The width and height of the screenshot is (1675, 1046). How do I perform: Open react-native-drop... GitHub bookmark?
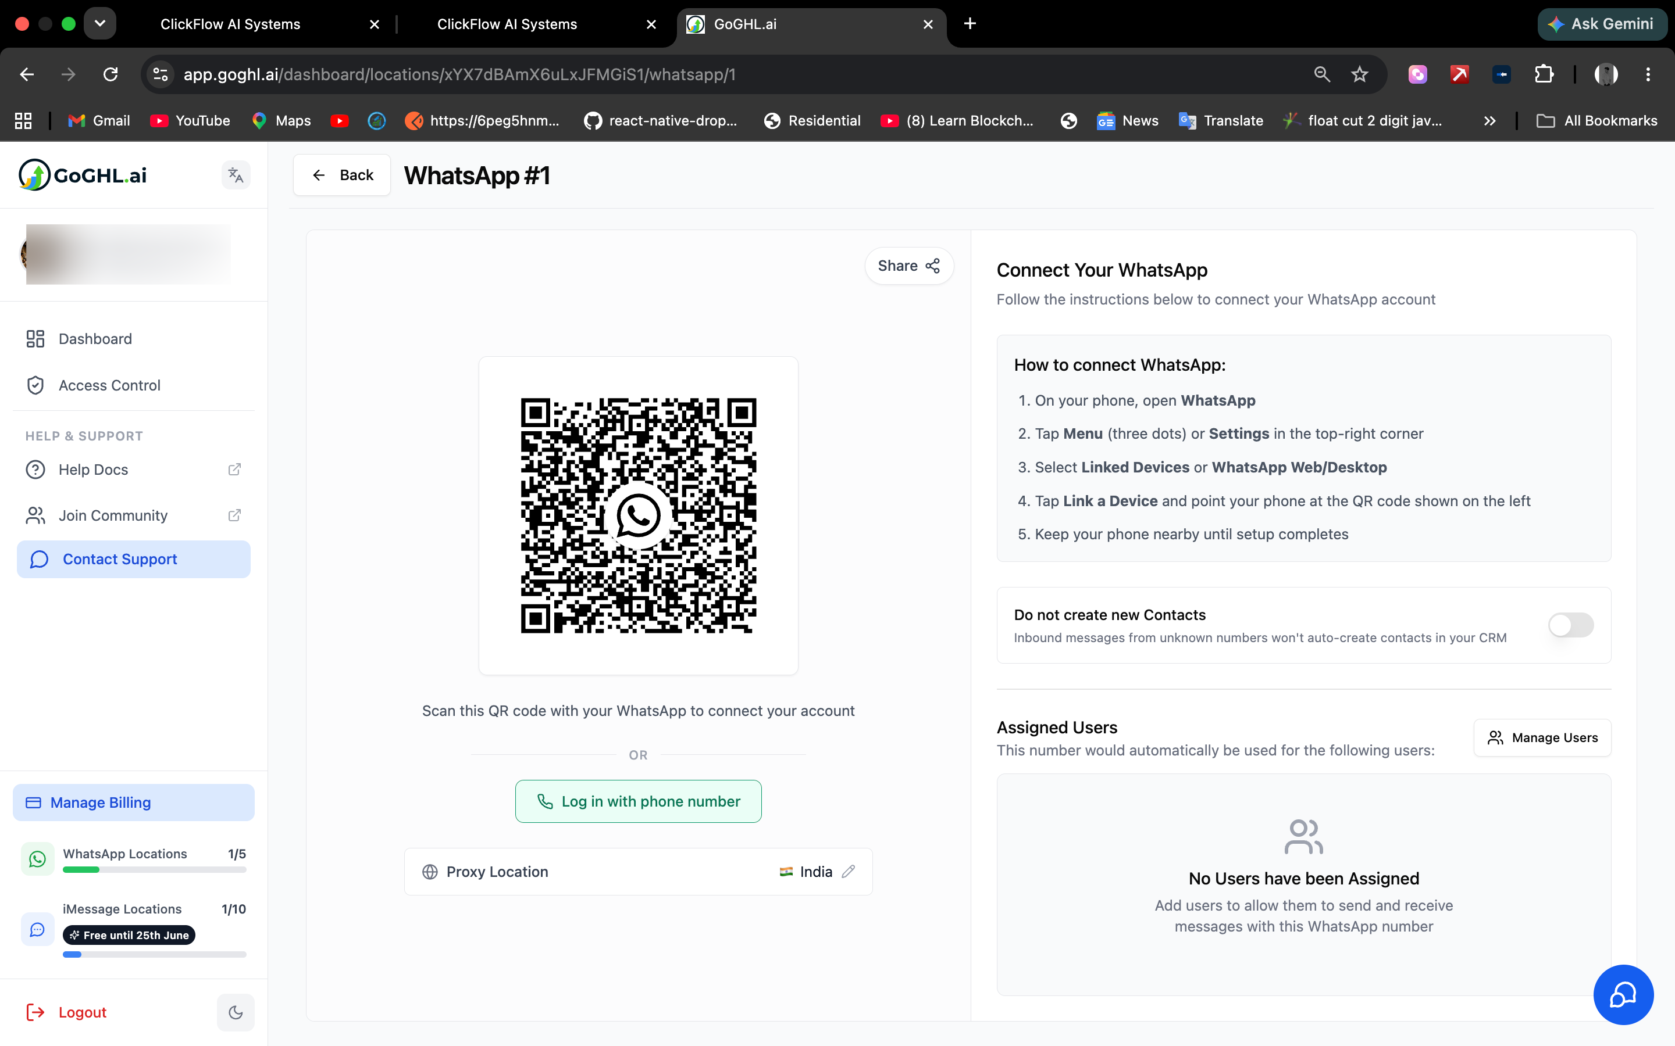point(660,120)
